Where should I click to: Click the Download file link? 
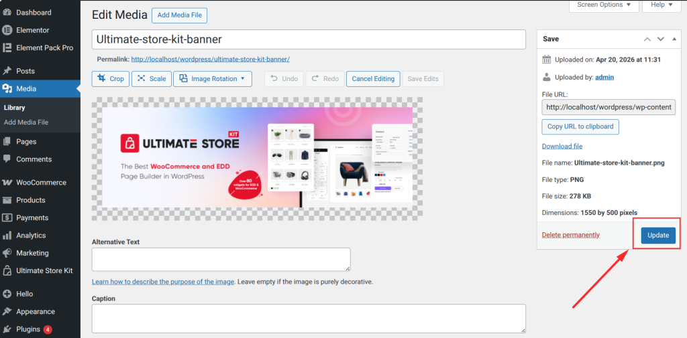pyautogui.click(x=562, y=146)
